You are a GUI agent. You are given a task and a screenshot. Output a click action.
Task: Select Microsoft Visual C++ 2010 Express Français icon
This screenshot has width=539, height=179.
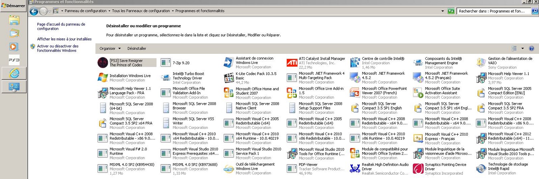coord(418,138)
